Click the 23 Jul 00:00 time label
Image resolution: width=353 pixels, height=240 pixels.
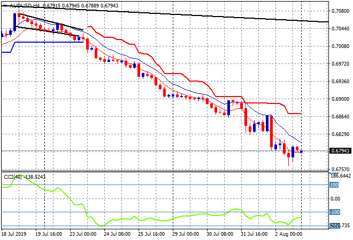coord(83,234)
